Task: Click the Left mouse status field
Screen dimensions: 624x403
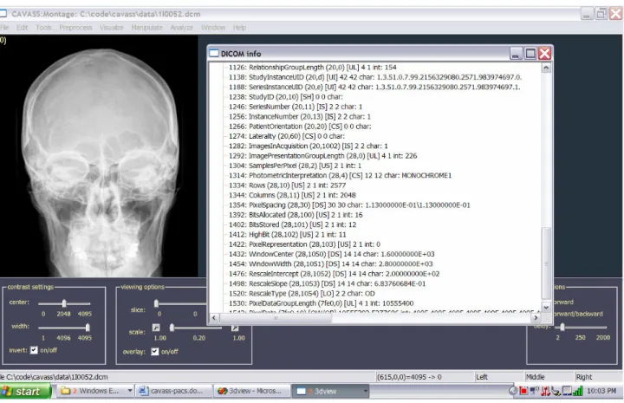Action: [x=499, y=377]
